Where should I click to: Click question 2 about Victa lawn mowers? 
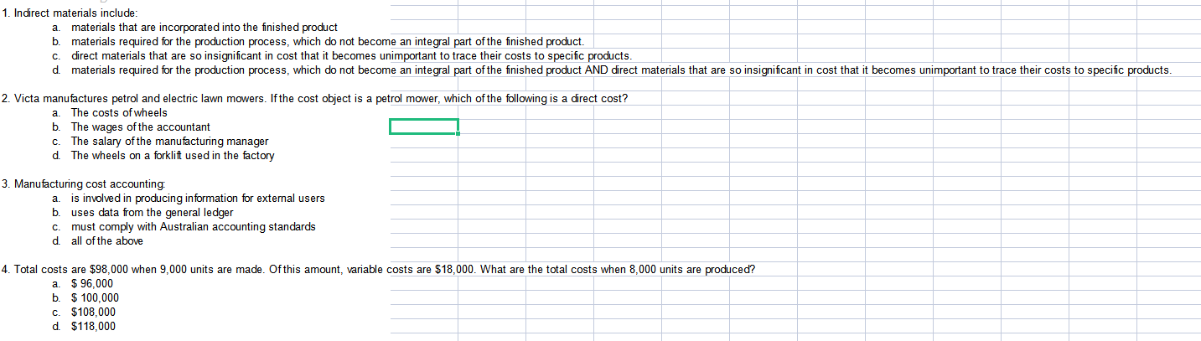click(315, 99)
